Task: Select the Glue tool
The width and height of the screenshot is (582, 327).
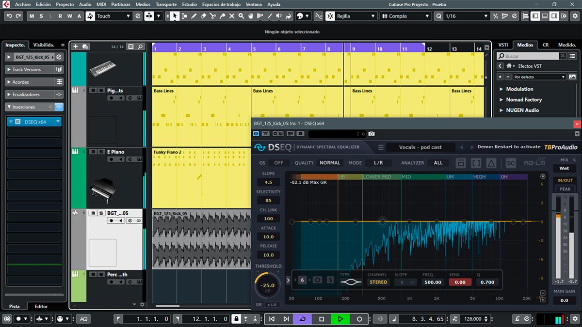Action: coord(222,16)
